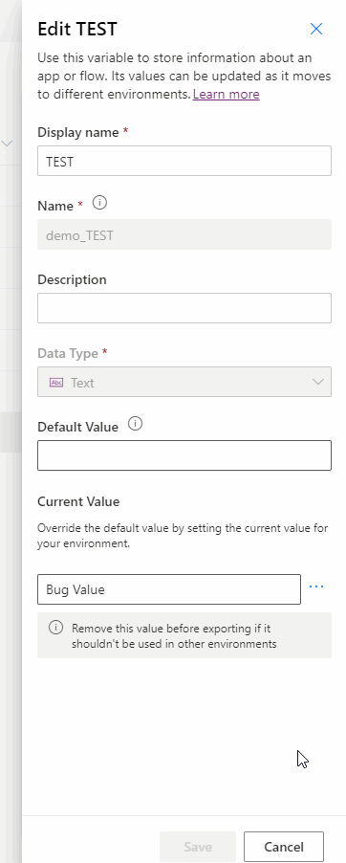Click the Text data type icon
The height and width of the screenshot is (863, 346).
coord(56,383)
